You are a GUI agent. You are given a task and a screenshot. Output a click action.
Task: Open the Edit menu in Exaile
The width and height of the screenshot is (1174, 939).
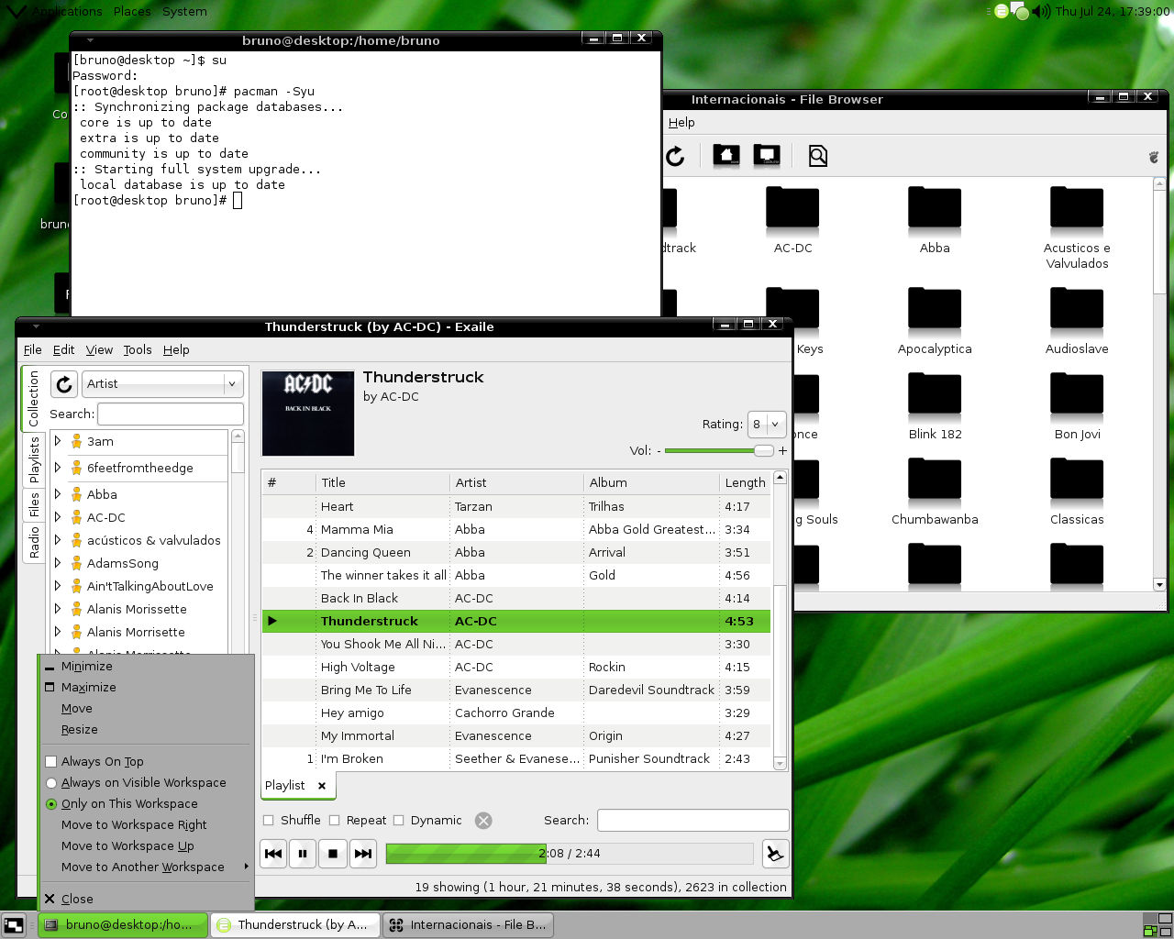[64, 350]
